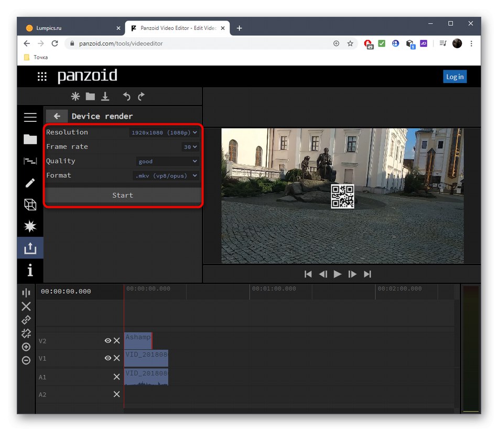Change the Format dropdown selection
Screen dimensions: 498x431
pyautogui.click(x=166, y=176)
